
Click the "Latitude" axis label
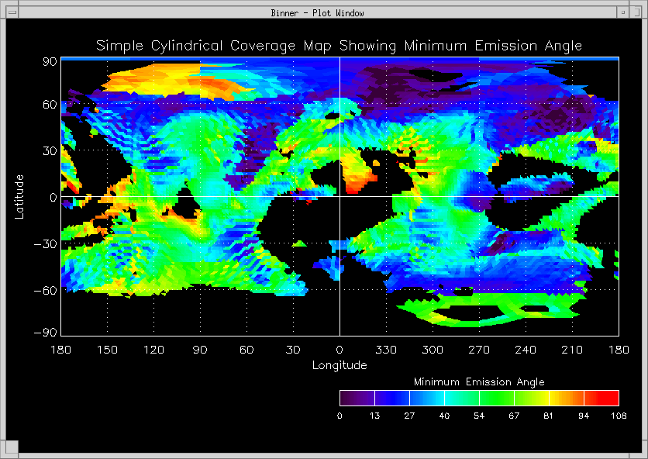point(20,196)
